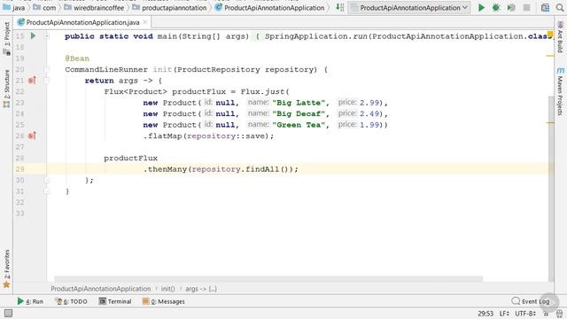Click productFlux on line 28
567x319 pixels.
pos(130,158)
